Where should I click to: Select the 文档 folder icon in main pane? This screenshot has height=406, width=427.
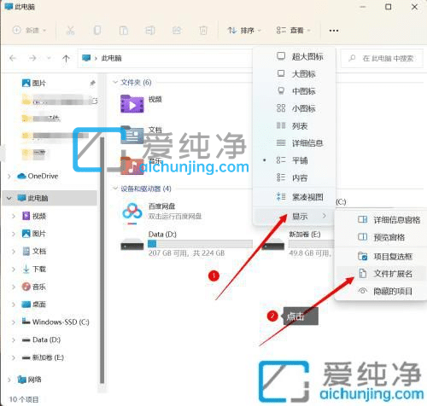(x=132, y=135)
